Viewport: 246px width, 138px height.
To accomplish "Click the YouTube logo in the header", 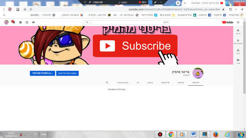I will (228, 22).
